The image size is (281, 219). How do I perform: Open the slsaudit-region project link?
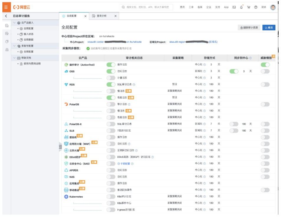(x=193, y=42)
